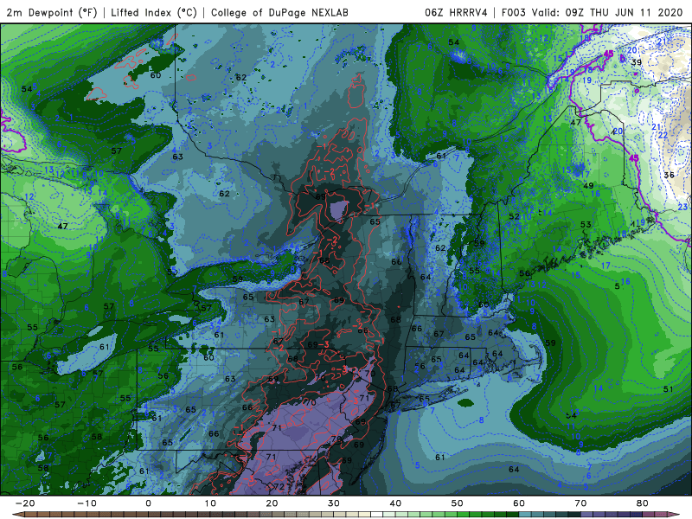Click the dewpoint value 53 on the map

coord(586,224)
